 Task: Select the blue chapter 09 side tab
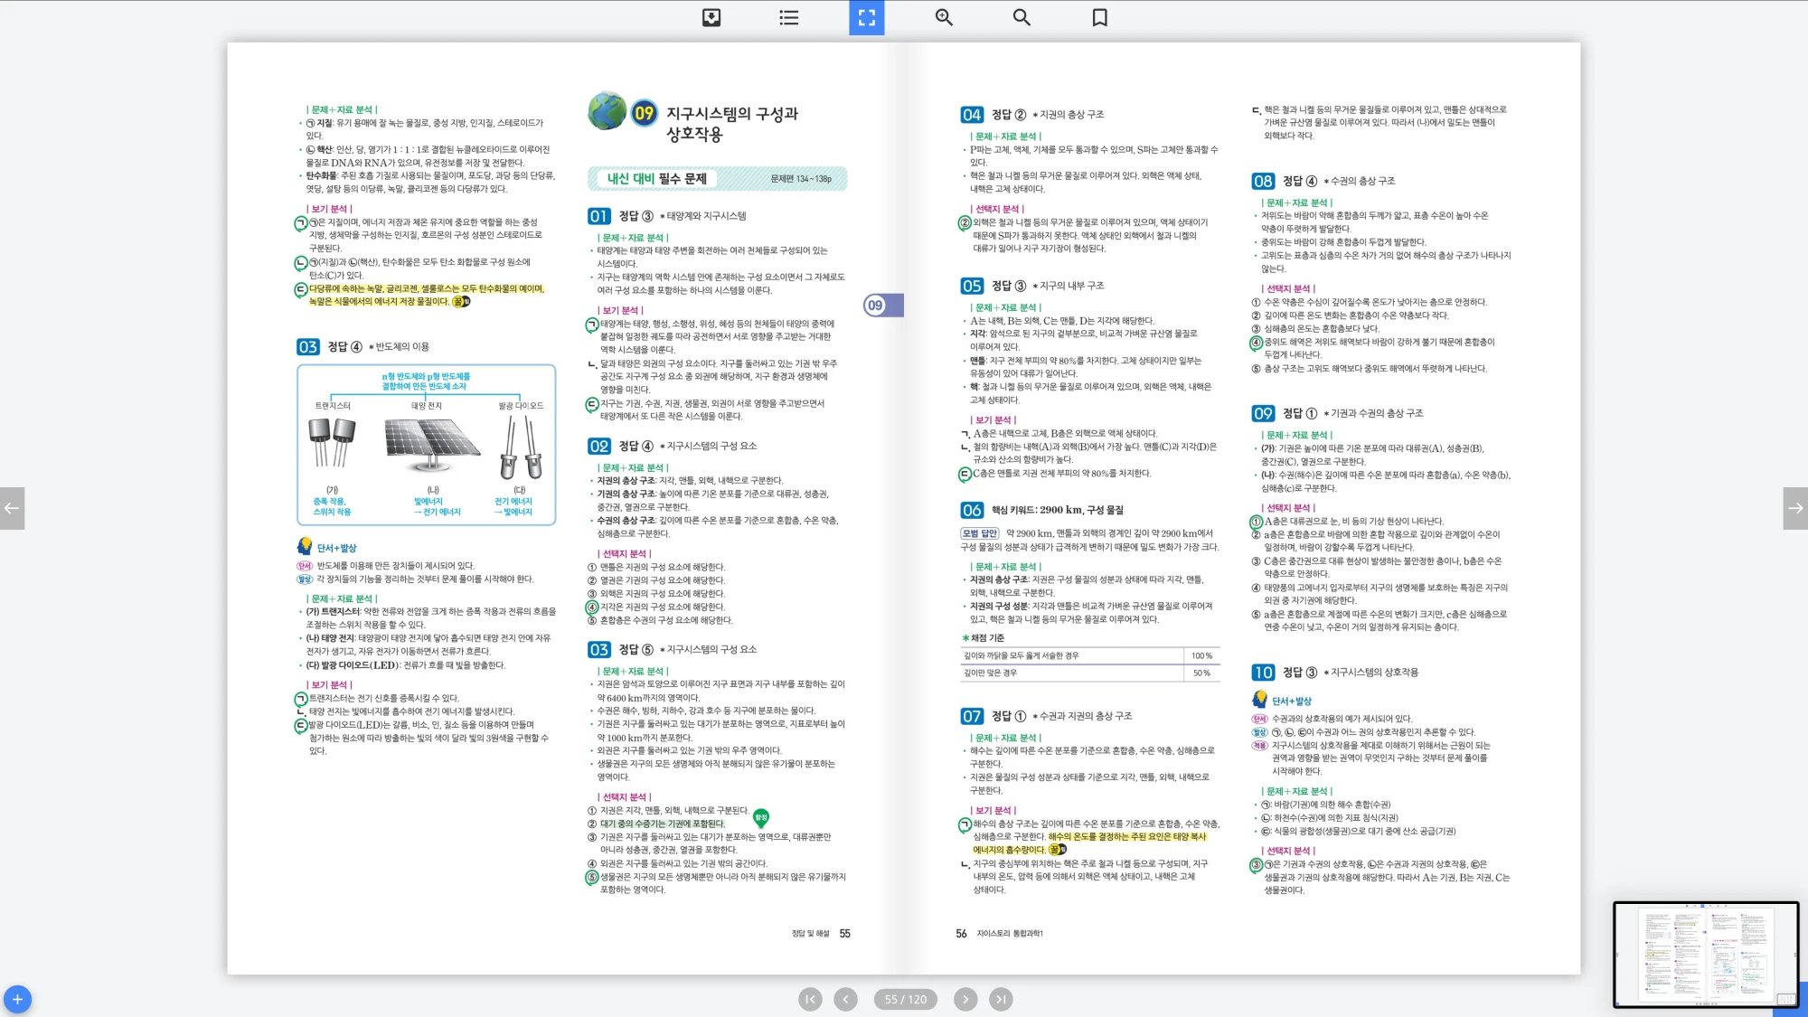(x=882, y=306)
